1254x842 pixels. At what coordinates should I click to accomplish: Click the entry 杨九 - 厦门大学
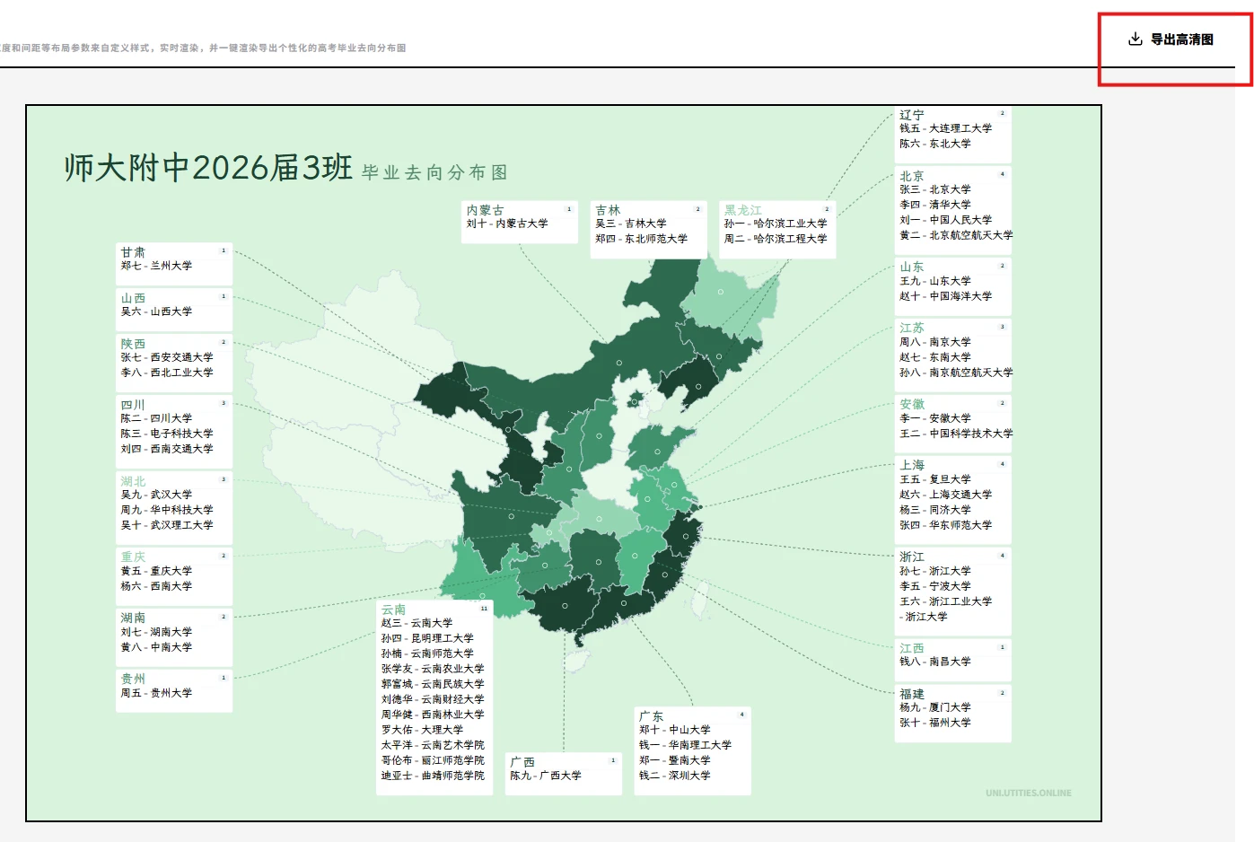tap(935, 707)
